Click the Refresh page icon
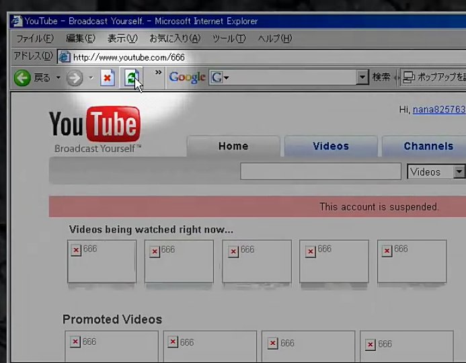Viewport: 466px width, 363px height. [131, 78]
